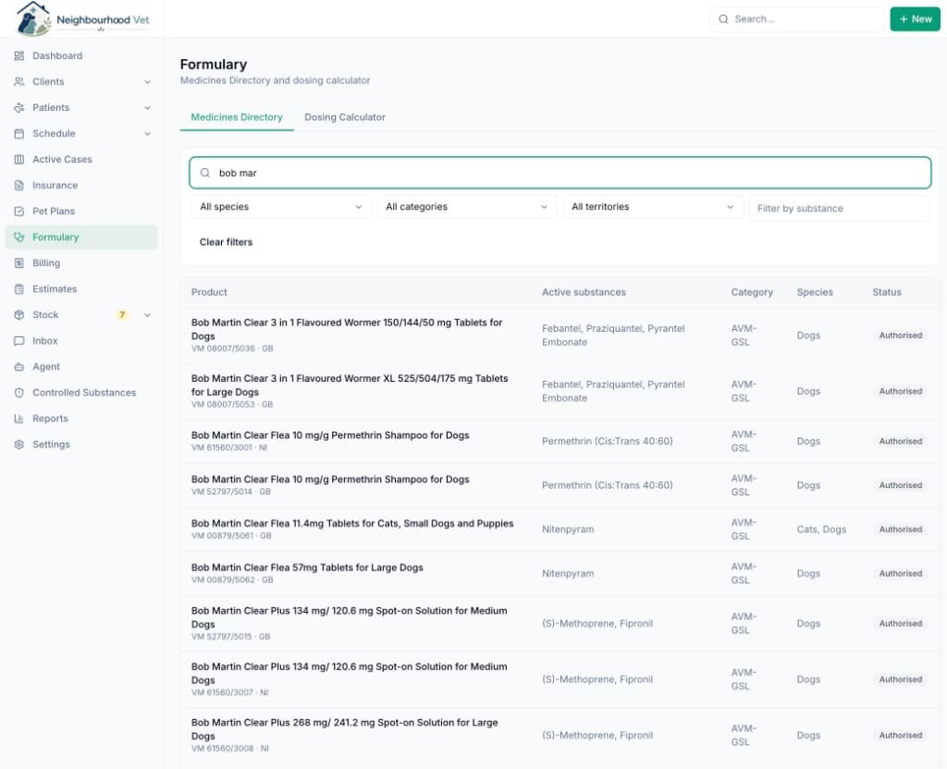947x769 pixels.
Task: Expand the Schedule menu chevron
Action: coord(147,134)
